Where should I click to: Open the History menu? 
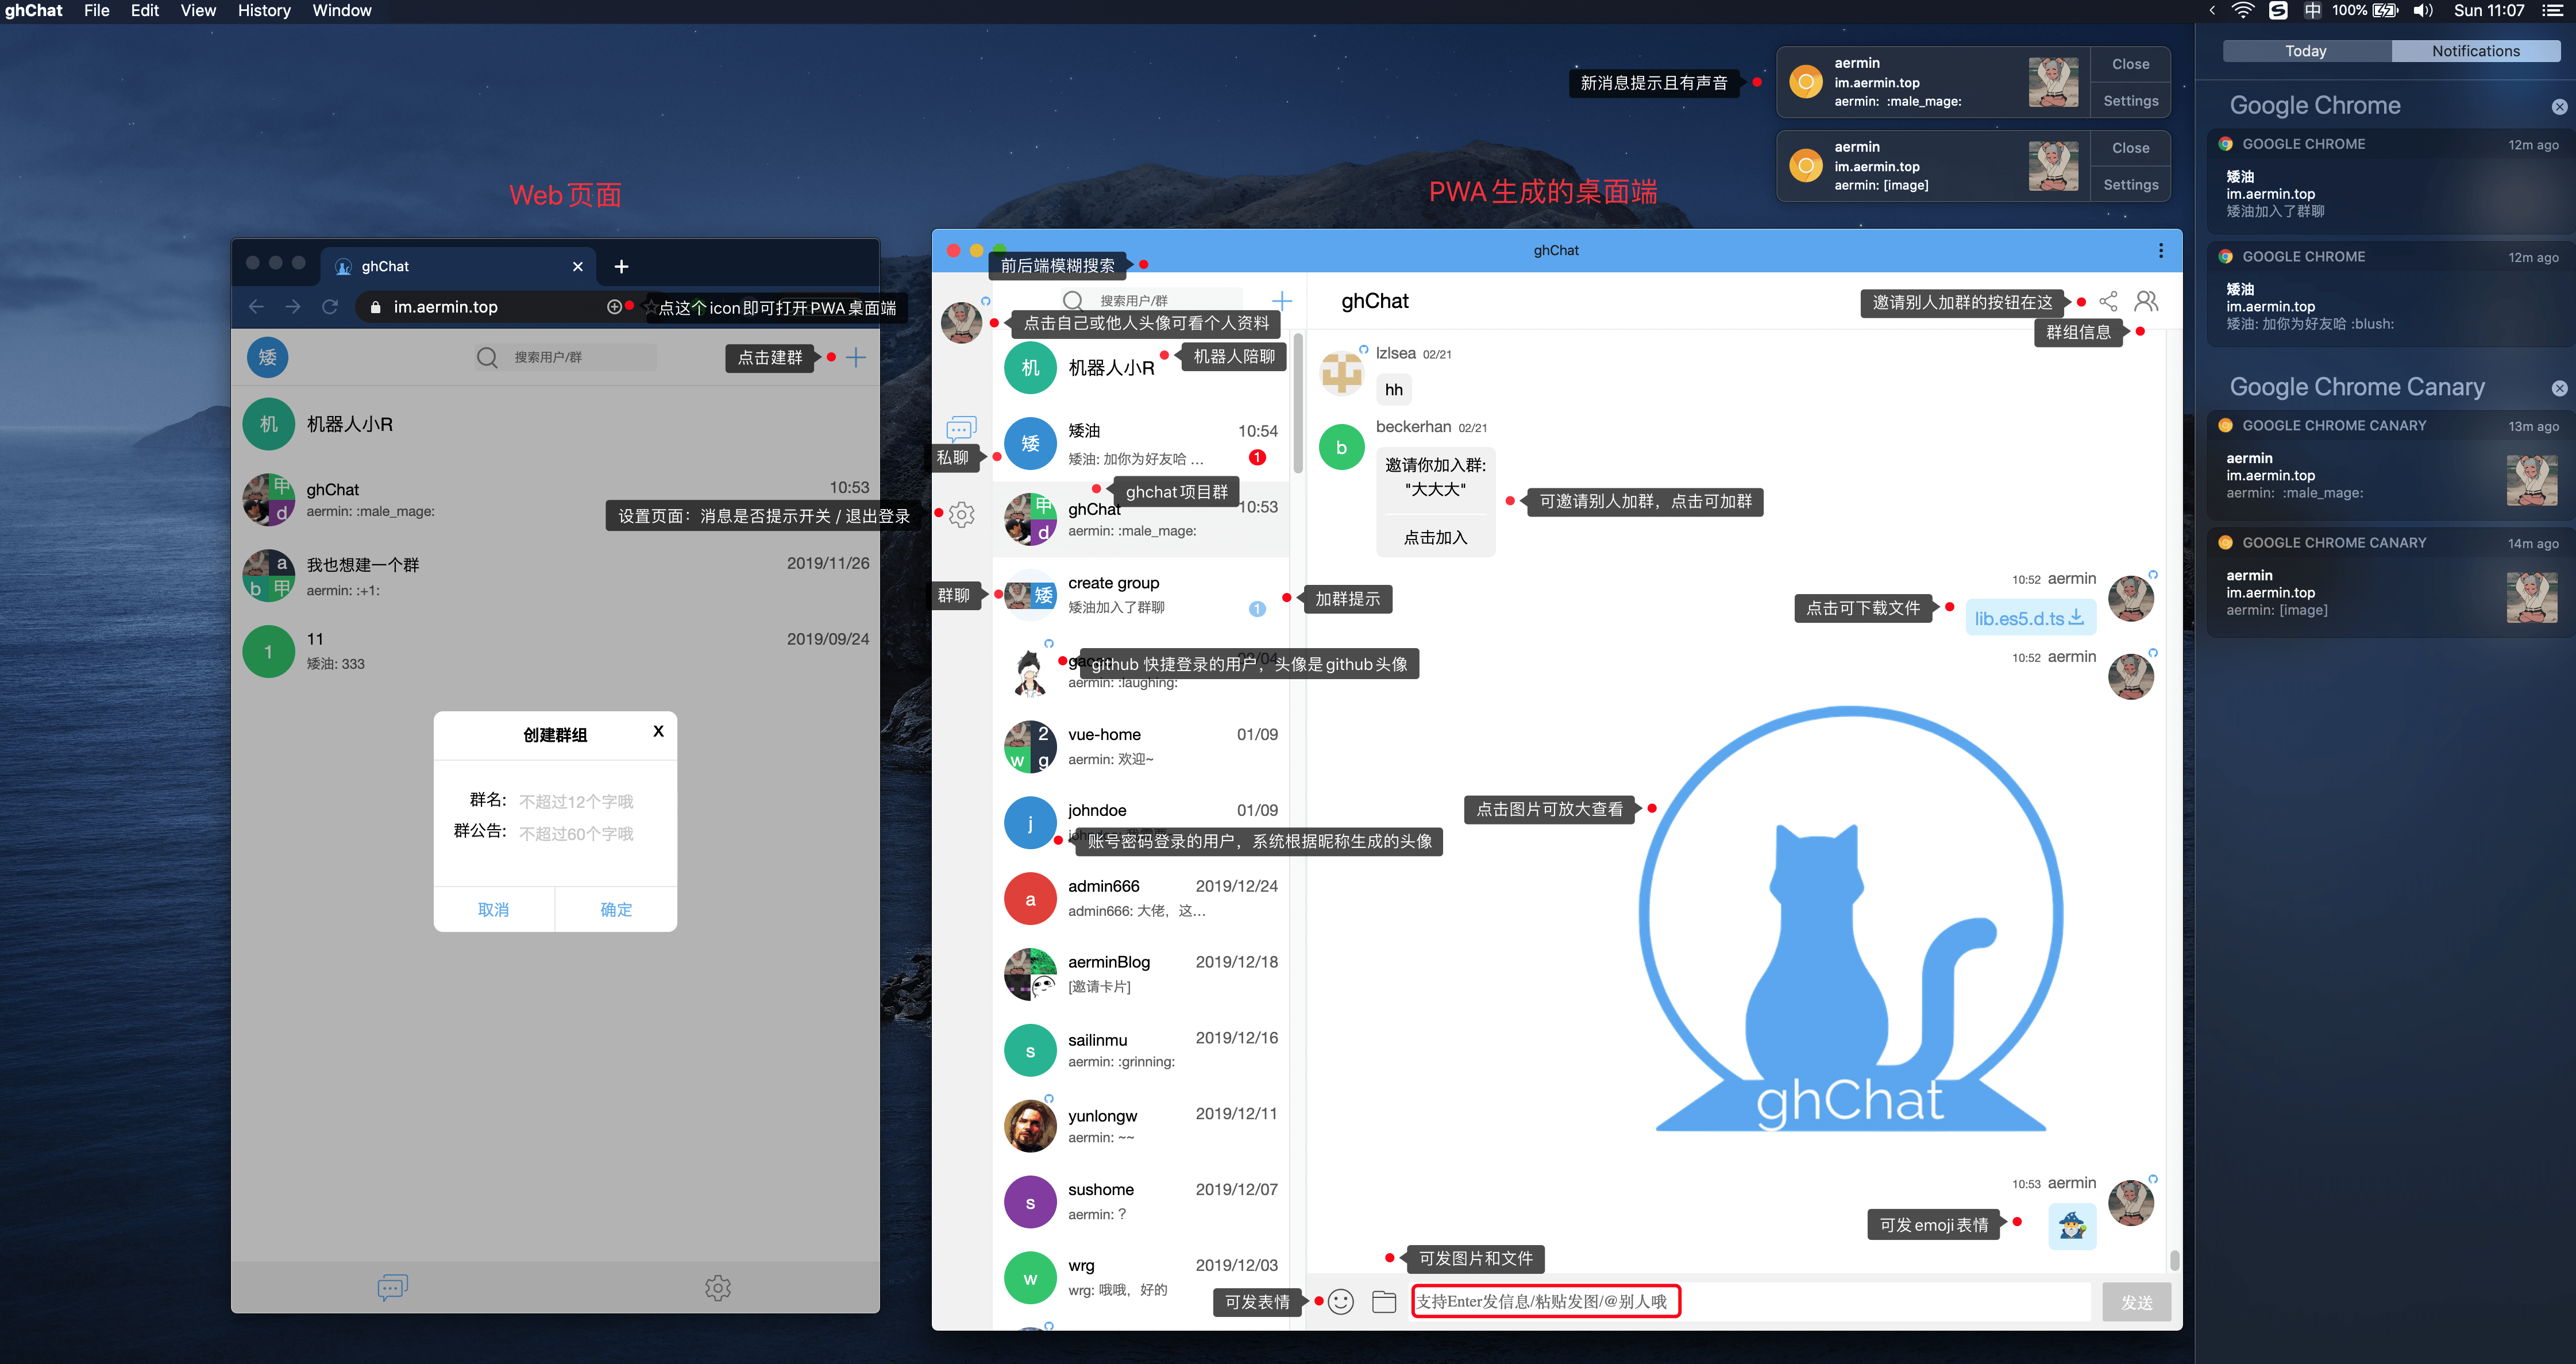click(x=264, y=11)
